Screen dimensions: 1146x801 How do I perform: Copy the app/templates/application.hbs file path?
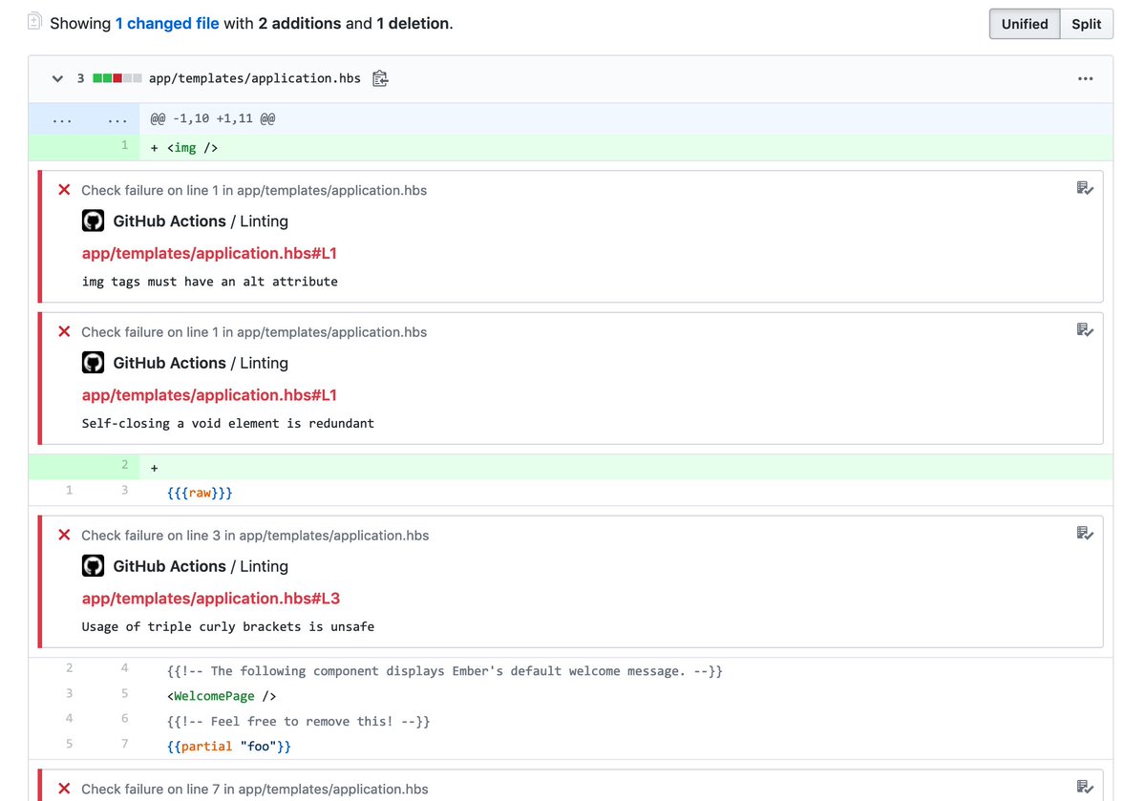click(x=380, y=78)
